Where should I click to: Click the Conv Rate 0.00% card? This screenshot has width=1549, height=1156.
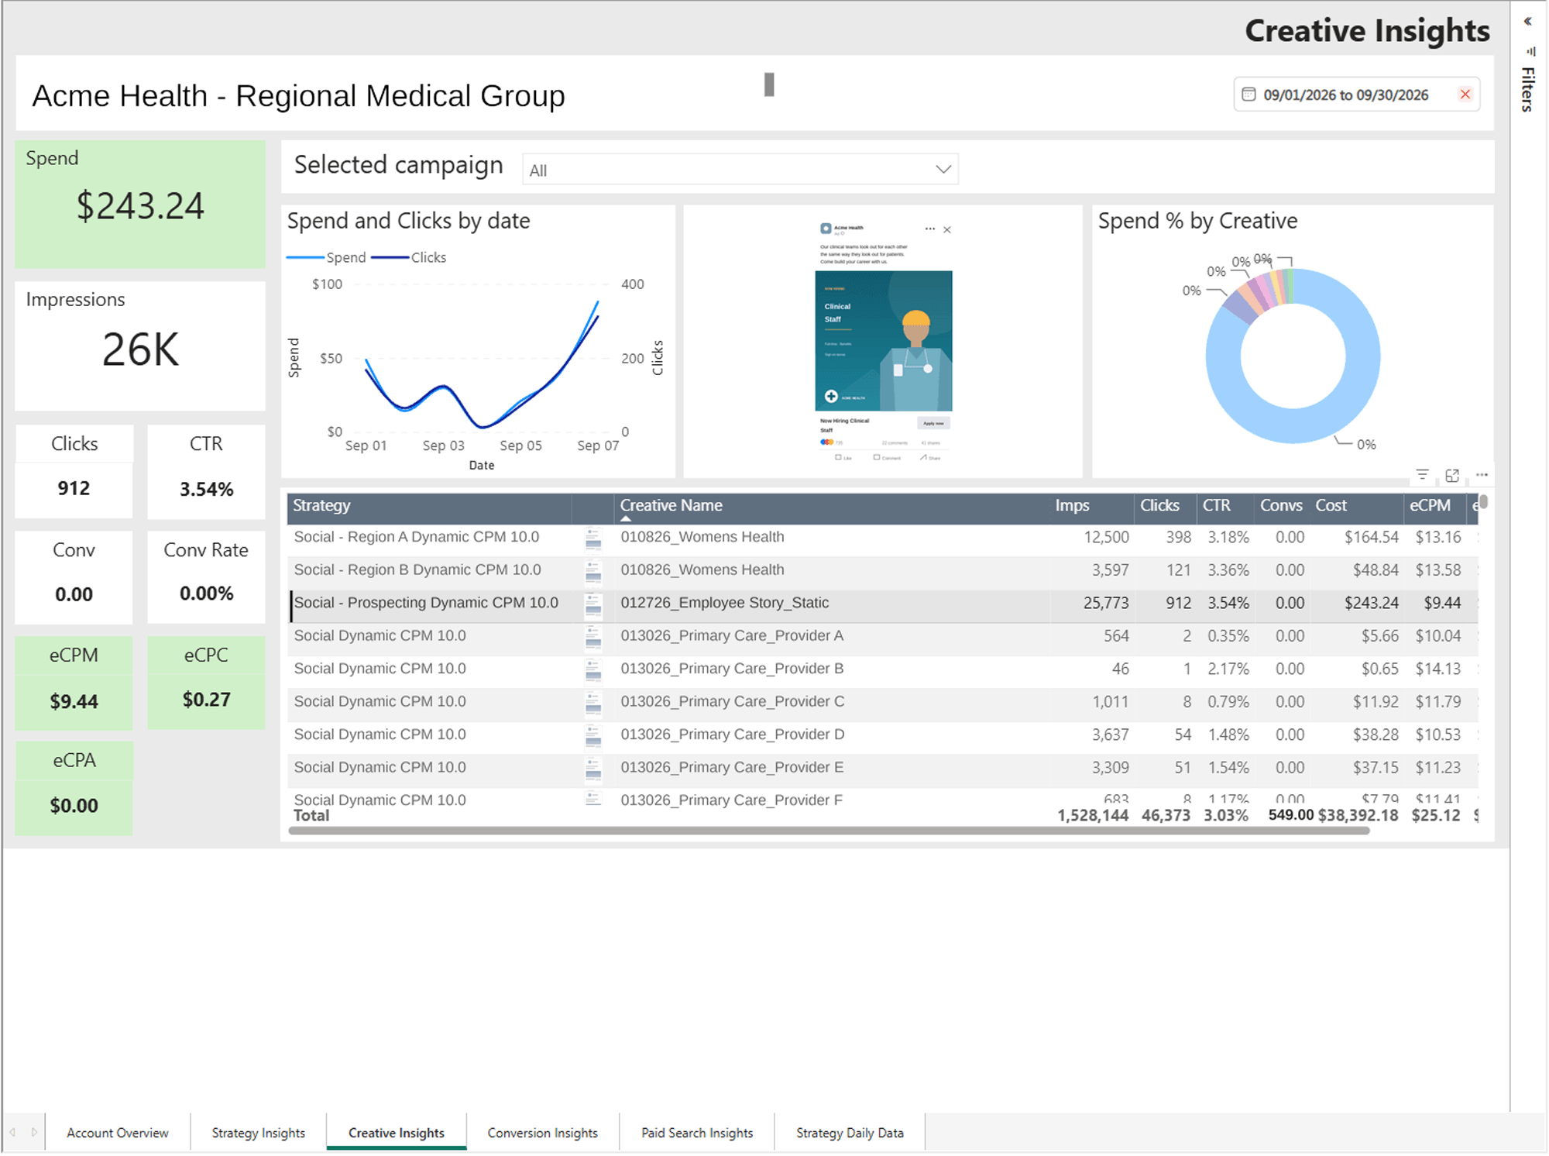206,577
